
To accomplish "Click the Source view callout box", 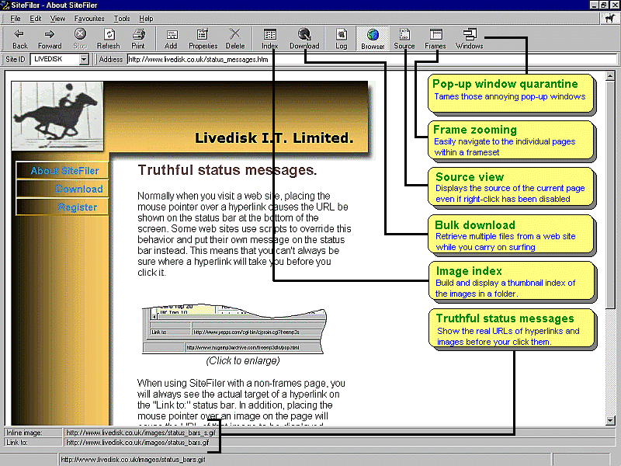I will click(x=512, y=187).
